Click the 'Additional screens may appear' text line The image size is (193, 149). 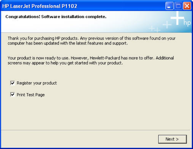point(65,63)
